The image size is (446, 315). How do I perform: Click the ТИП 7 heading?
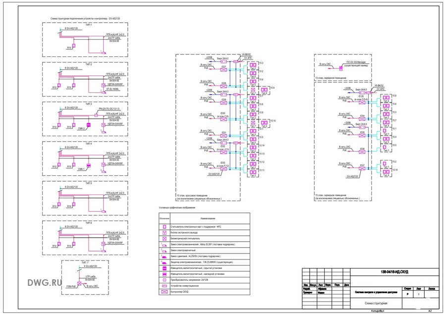tap(85, 262)
